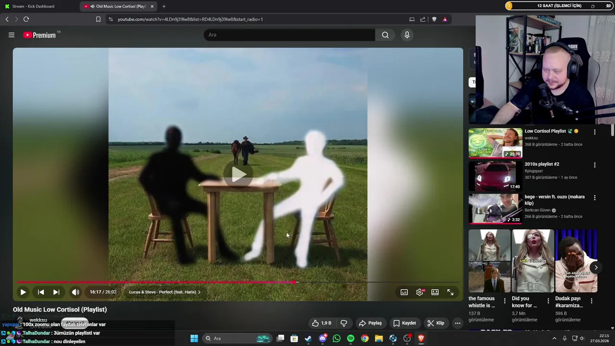This screenshot has height=346, width=615.
Task: Open 'Did you know for' short
Action: coord(532,261)
